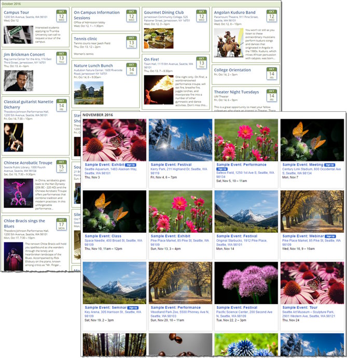
Task: Open Sample Event: Exhibit on Sun, Nov 13
Action: pos(170,236)
